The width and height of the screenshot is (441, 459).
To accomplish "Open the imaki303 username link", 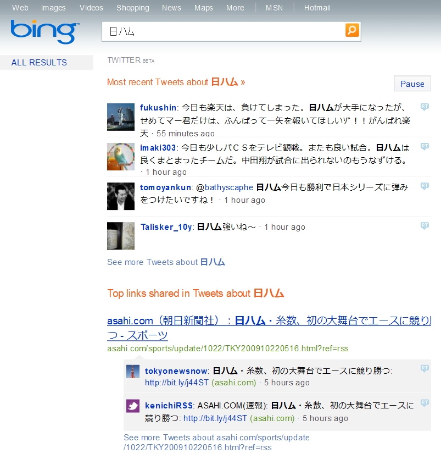I will click(x=158, y=147).
